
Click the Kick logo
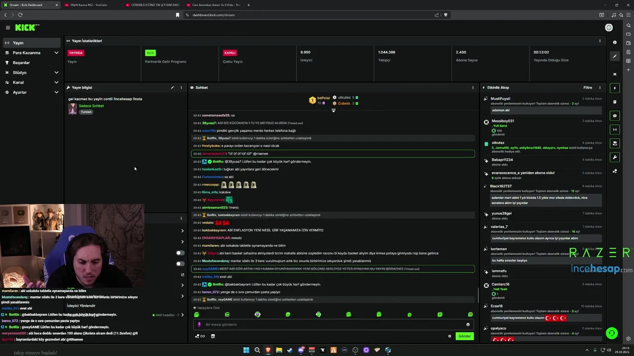[27, 28]
